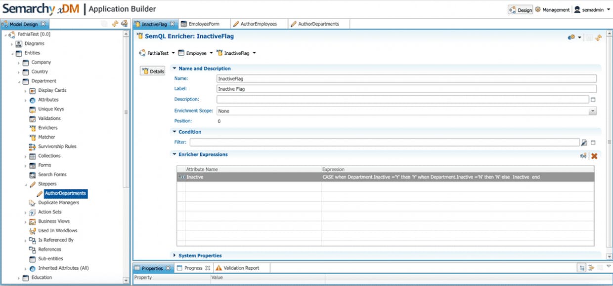The image size is (613, 286).
Task: Switch to Management perspective
Action: click(552, 10)
